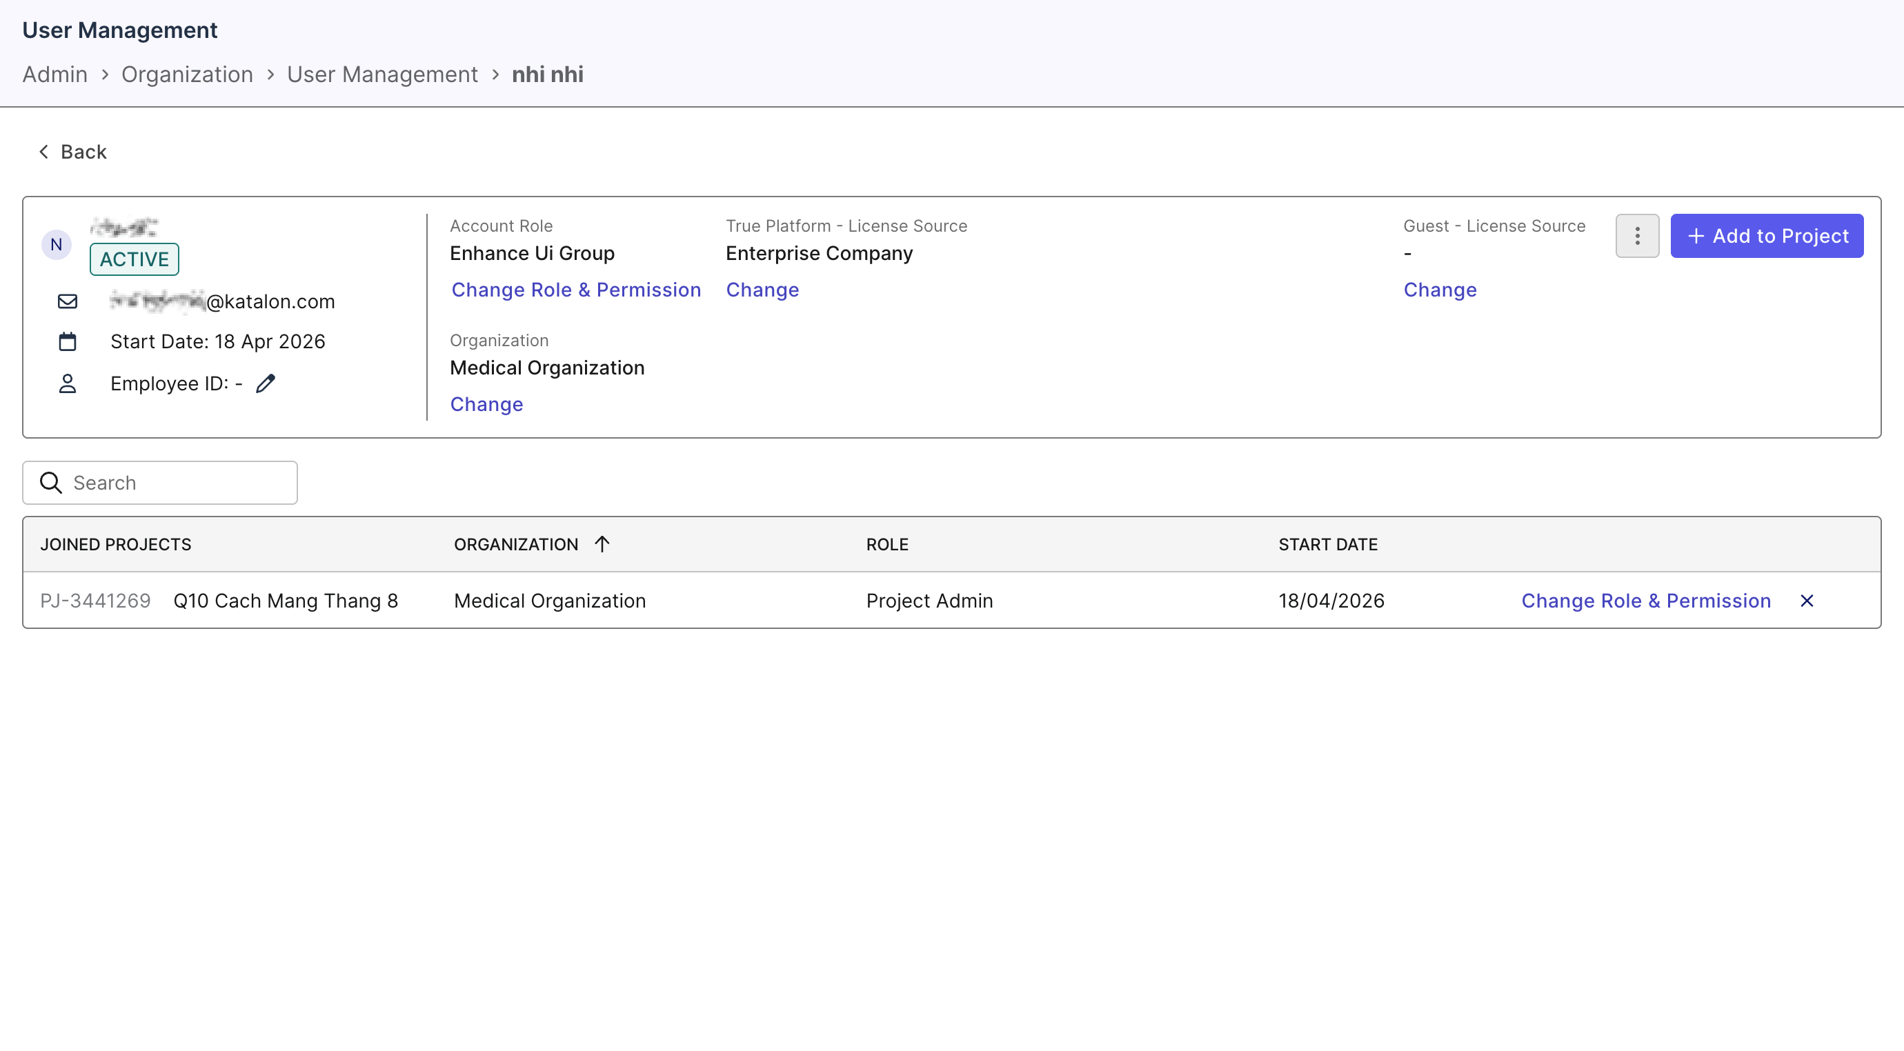Screen dimensions: 1904x1051
Task: Click the katalon.com email address
Action: click(x=222, y=301)
